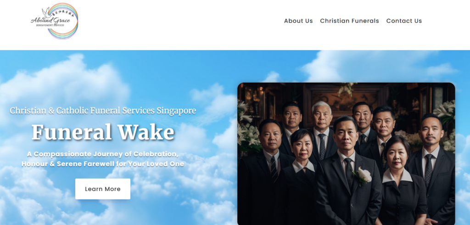
Task: Click the Christian & Catholic Funeral Services subtitle
Action: 103,110
